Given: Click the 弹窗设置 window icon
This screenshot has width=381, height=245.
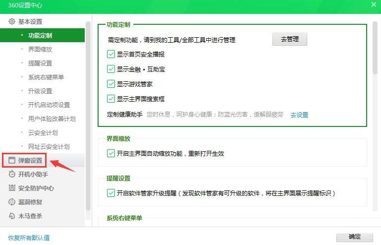Looking at the screenshot, I should pos(12,161).
